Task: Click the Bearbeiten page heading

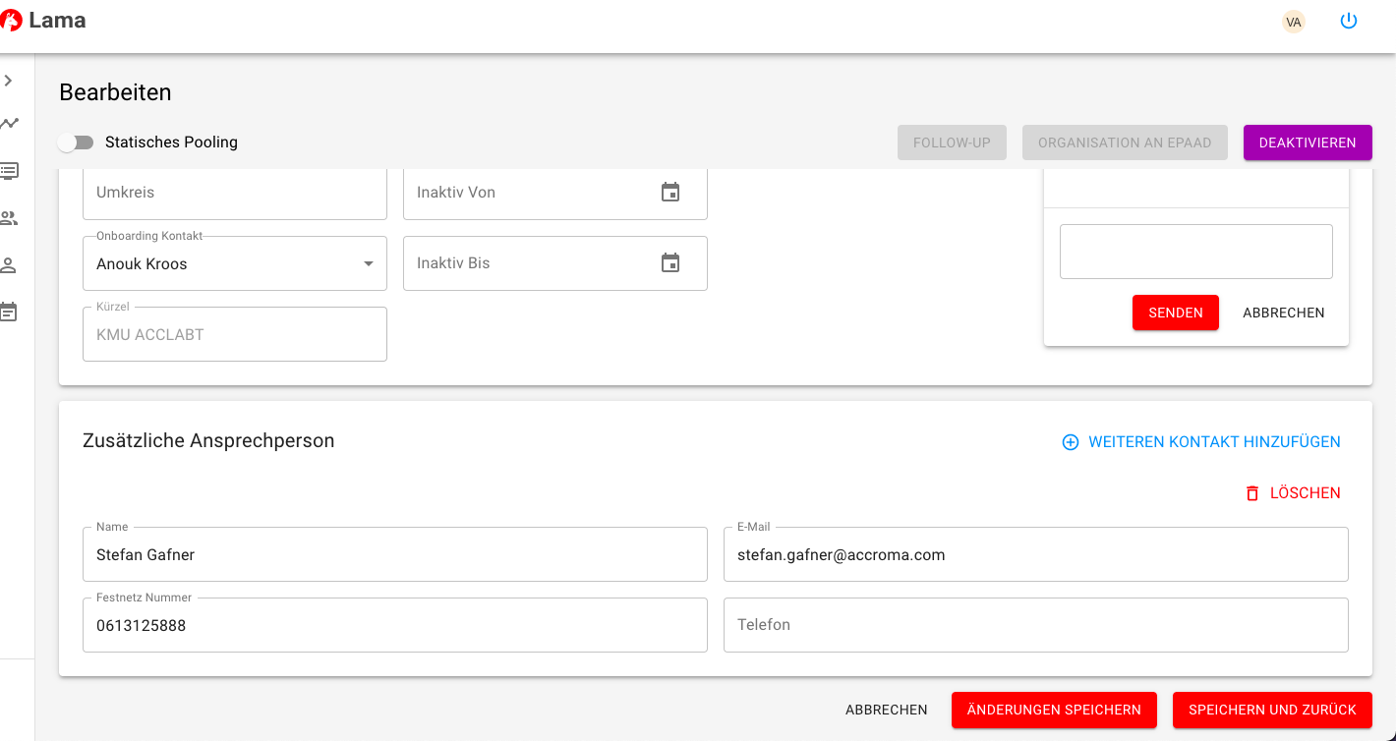Action: 115,92
